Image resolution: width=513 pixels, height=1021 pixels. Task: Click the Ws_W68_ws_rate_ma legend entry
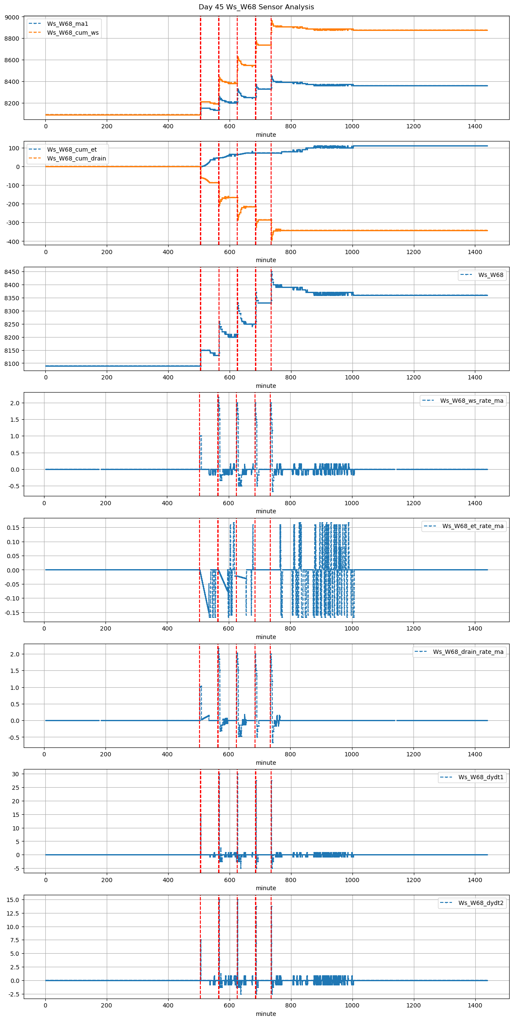click(471, 401)
